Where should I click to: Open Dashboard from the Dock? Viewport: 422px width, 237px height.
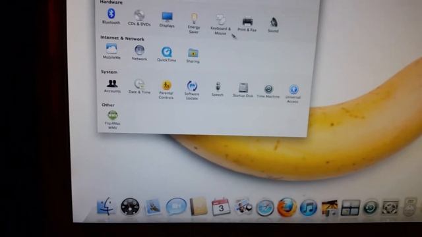(130, 207)
